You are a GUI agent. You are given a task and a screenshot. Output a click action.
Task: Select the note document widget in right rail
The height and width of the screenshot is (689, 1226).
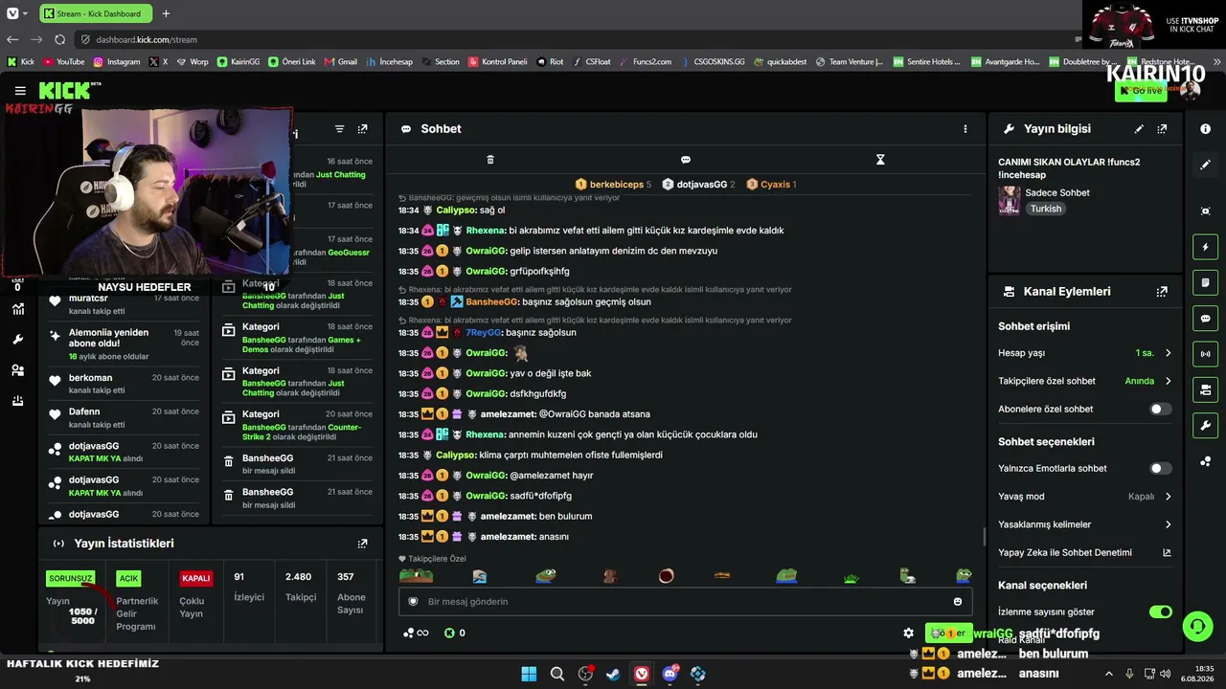1205,282
